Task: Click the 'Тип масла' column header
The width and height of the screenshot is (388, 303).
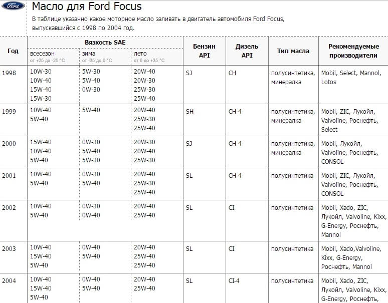Action: (293, 51)
